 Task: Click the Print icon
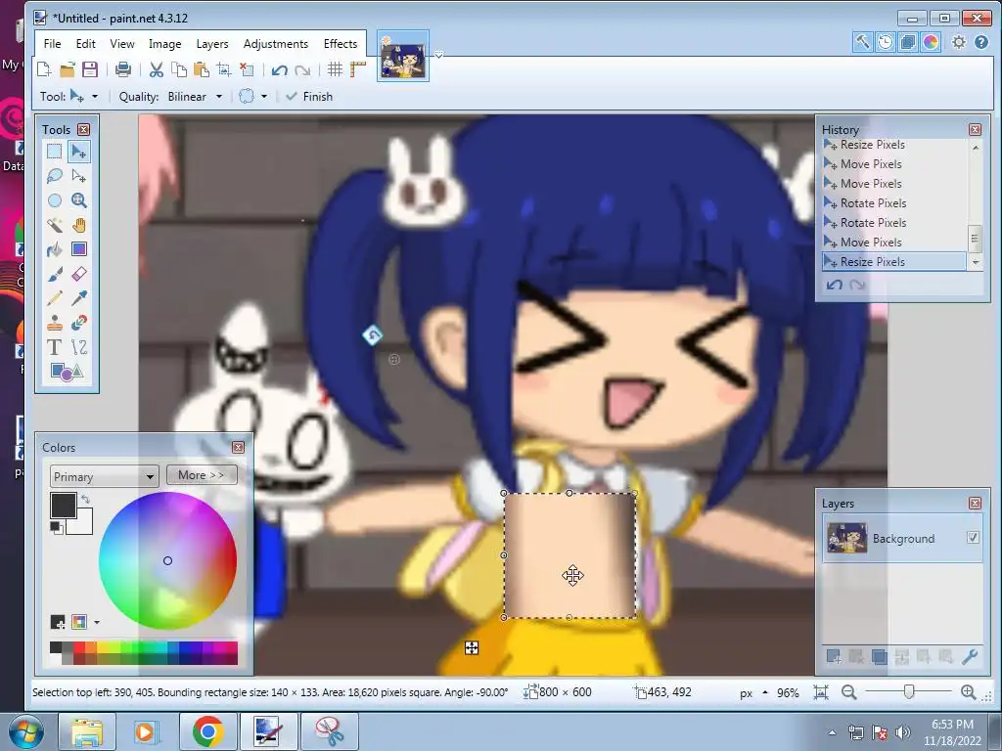coord(122,69)
